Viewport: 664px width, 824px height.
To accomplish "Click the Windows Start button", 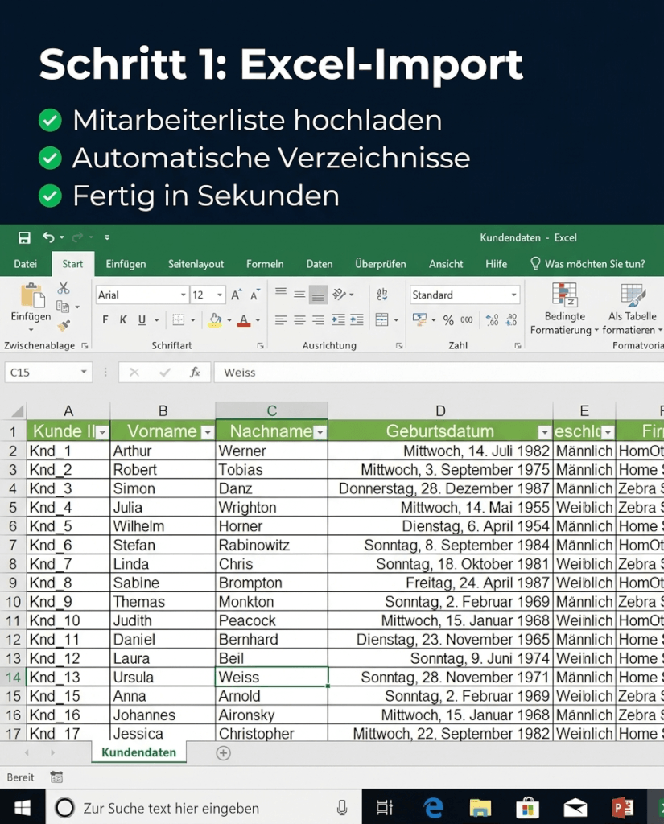I will [x=22, y=808].
